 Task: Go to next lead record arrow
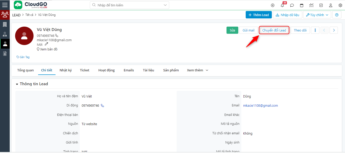334,30
